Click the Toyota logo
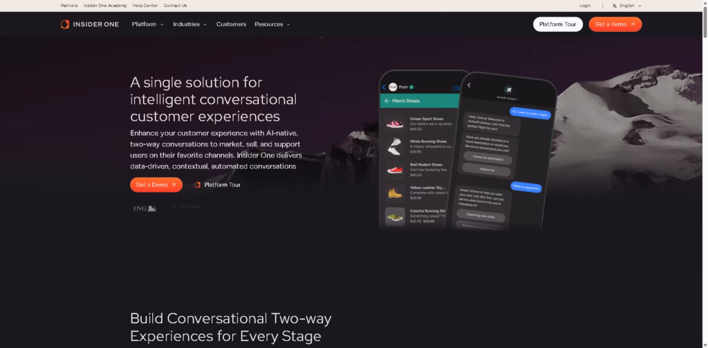Viewport: 708px width, 348px height. 185,207
